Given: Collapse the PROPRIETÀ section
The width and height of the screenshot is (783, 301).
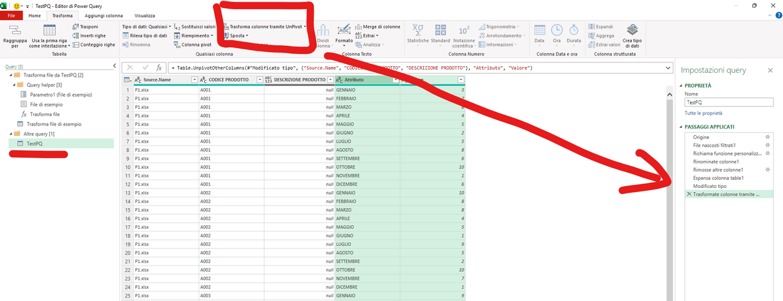Looking at the screenshot, I should coord(682,86).
